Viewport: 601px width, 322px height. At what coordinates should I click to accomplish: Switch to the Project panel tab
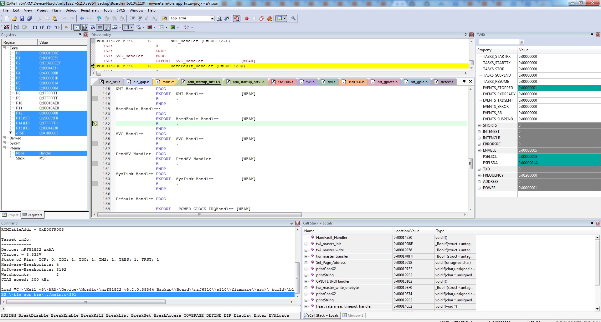(11, 215)
